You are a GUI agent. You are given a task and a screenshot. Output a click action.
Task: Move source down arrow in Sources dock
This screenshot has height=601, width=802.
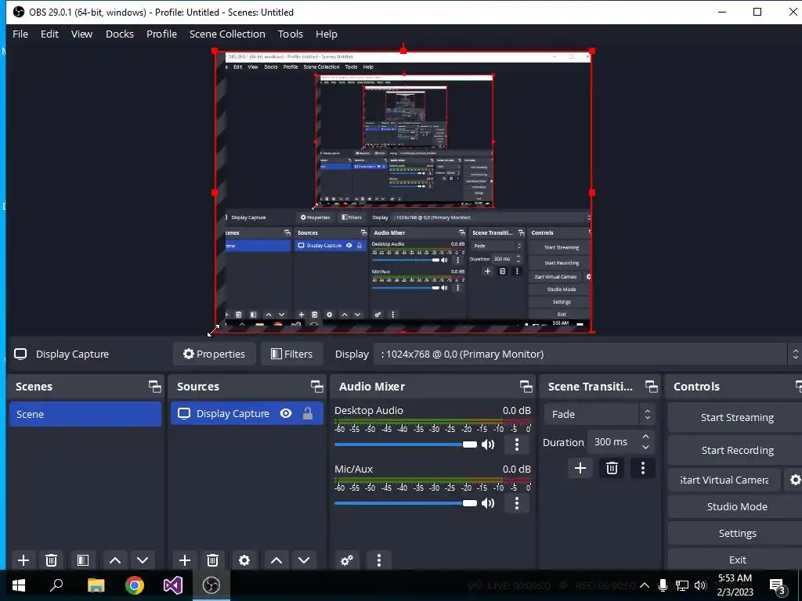304,560
